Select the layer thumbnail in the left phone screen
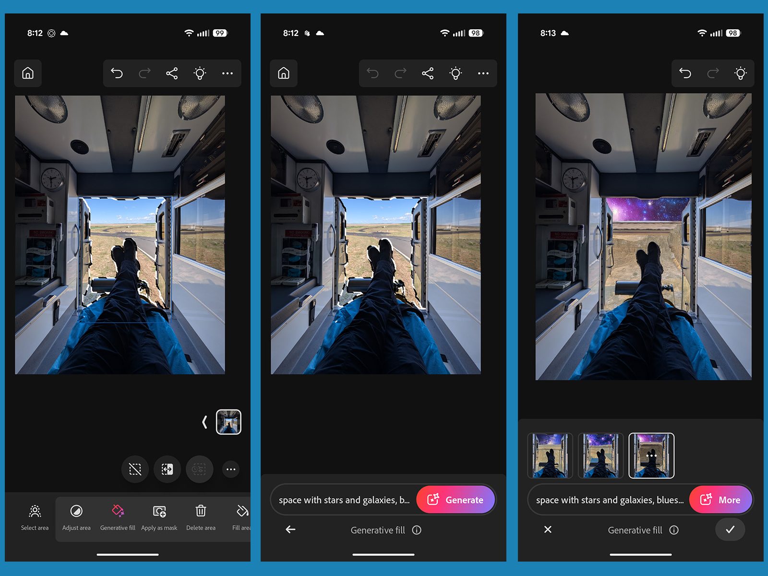The height and width of the screenshot is (576, 768). 228,422
